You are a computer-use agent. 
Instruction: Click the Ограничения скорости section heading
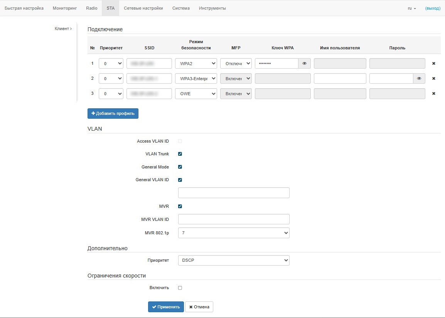pyautogui.click(x=116, y=276)
